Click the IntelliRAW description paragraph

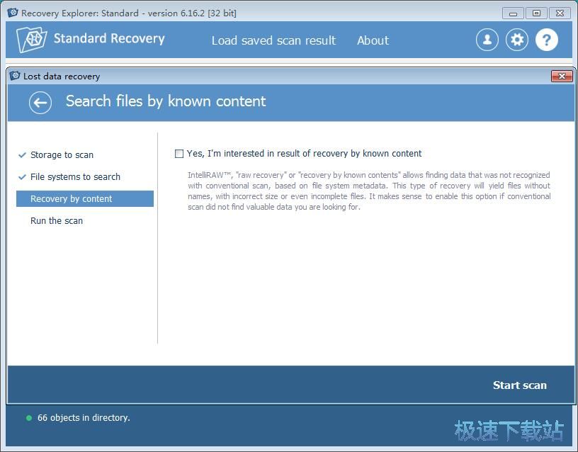pos(368,191)
